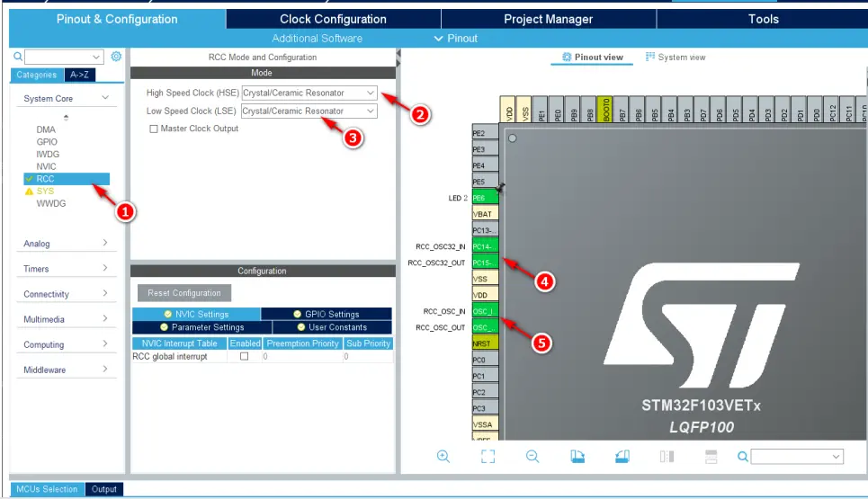Toggle horizontal split view icon

[711, 457]
